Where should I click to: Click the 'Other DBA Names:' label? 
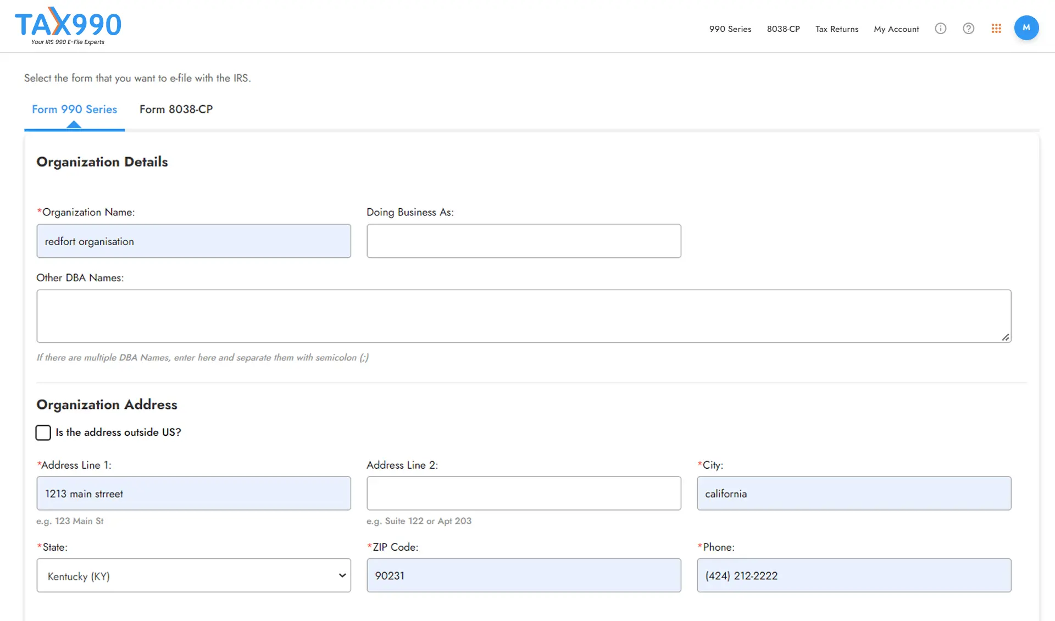pos(80,278)
